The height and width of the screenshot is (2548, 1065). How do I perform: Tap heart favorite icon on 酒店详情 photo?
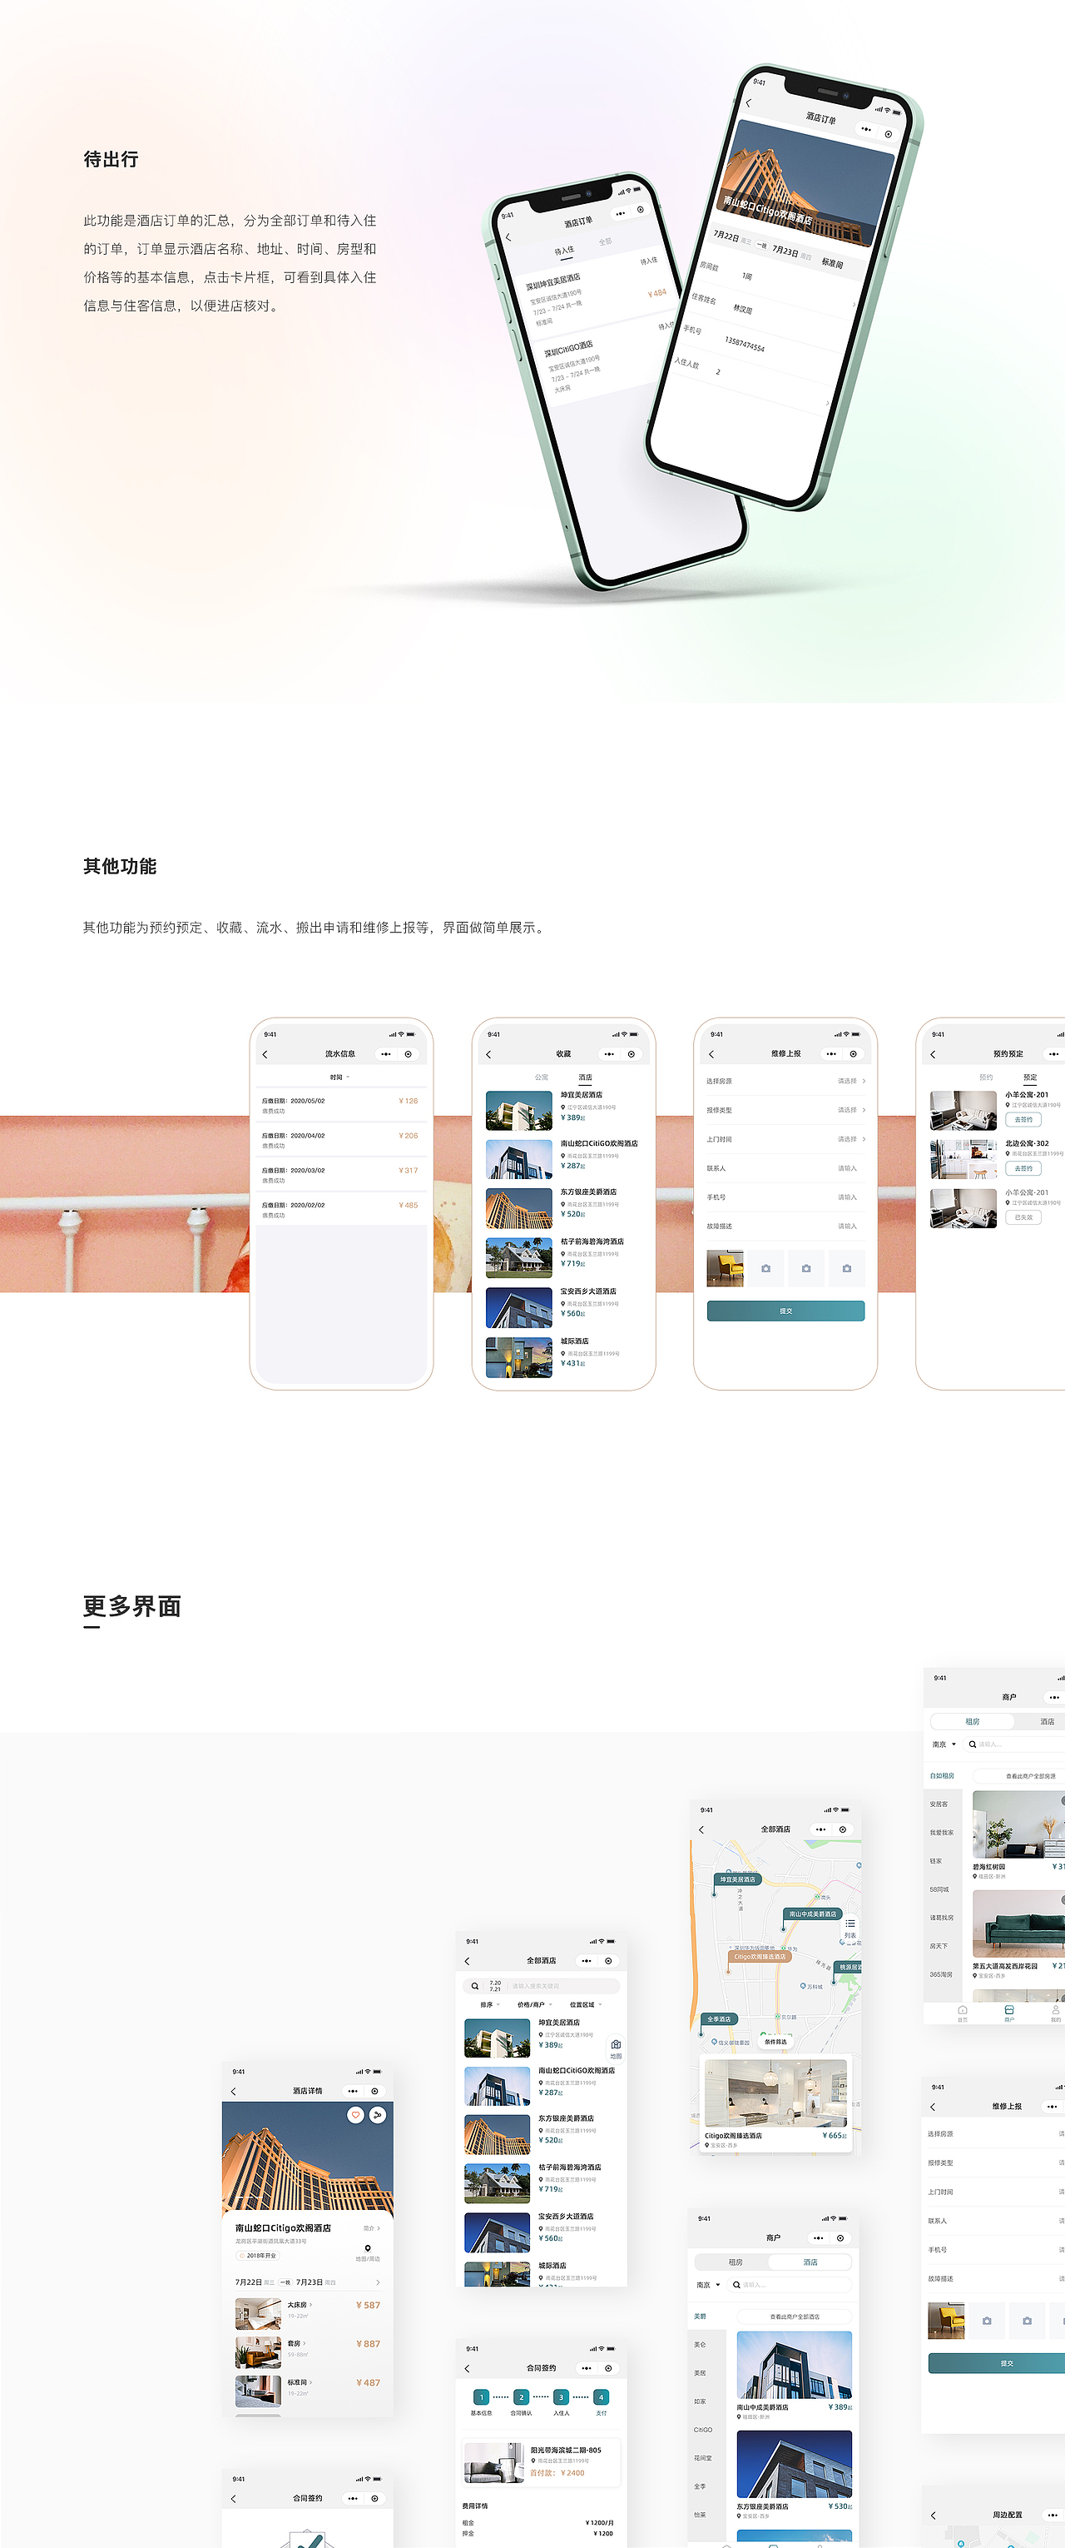pyautogui.click(x=355, y=2115)
